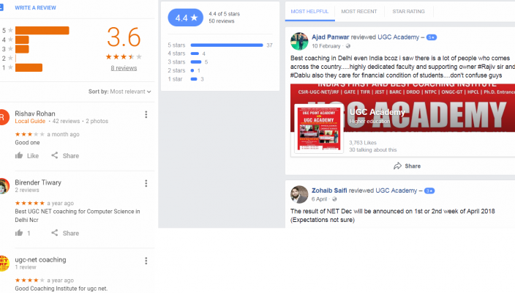The height and width of the screenshot is (293, 515).
Task: Click Write a Review link
Action: 35,7
